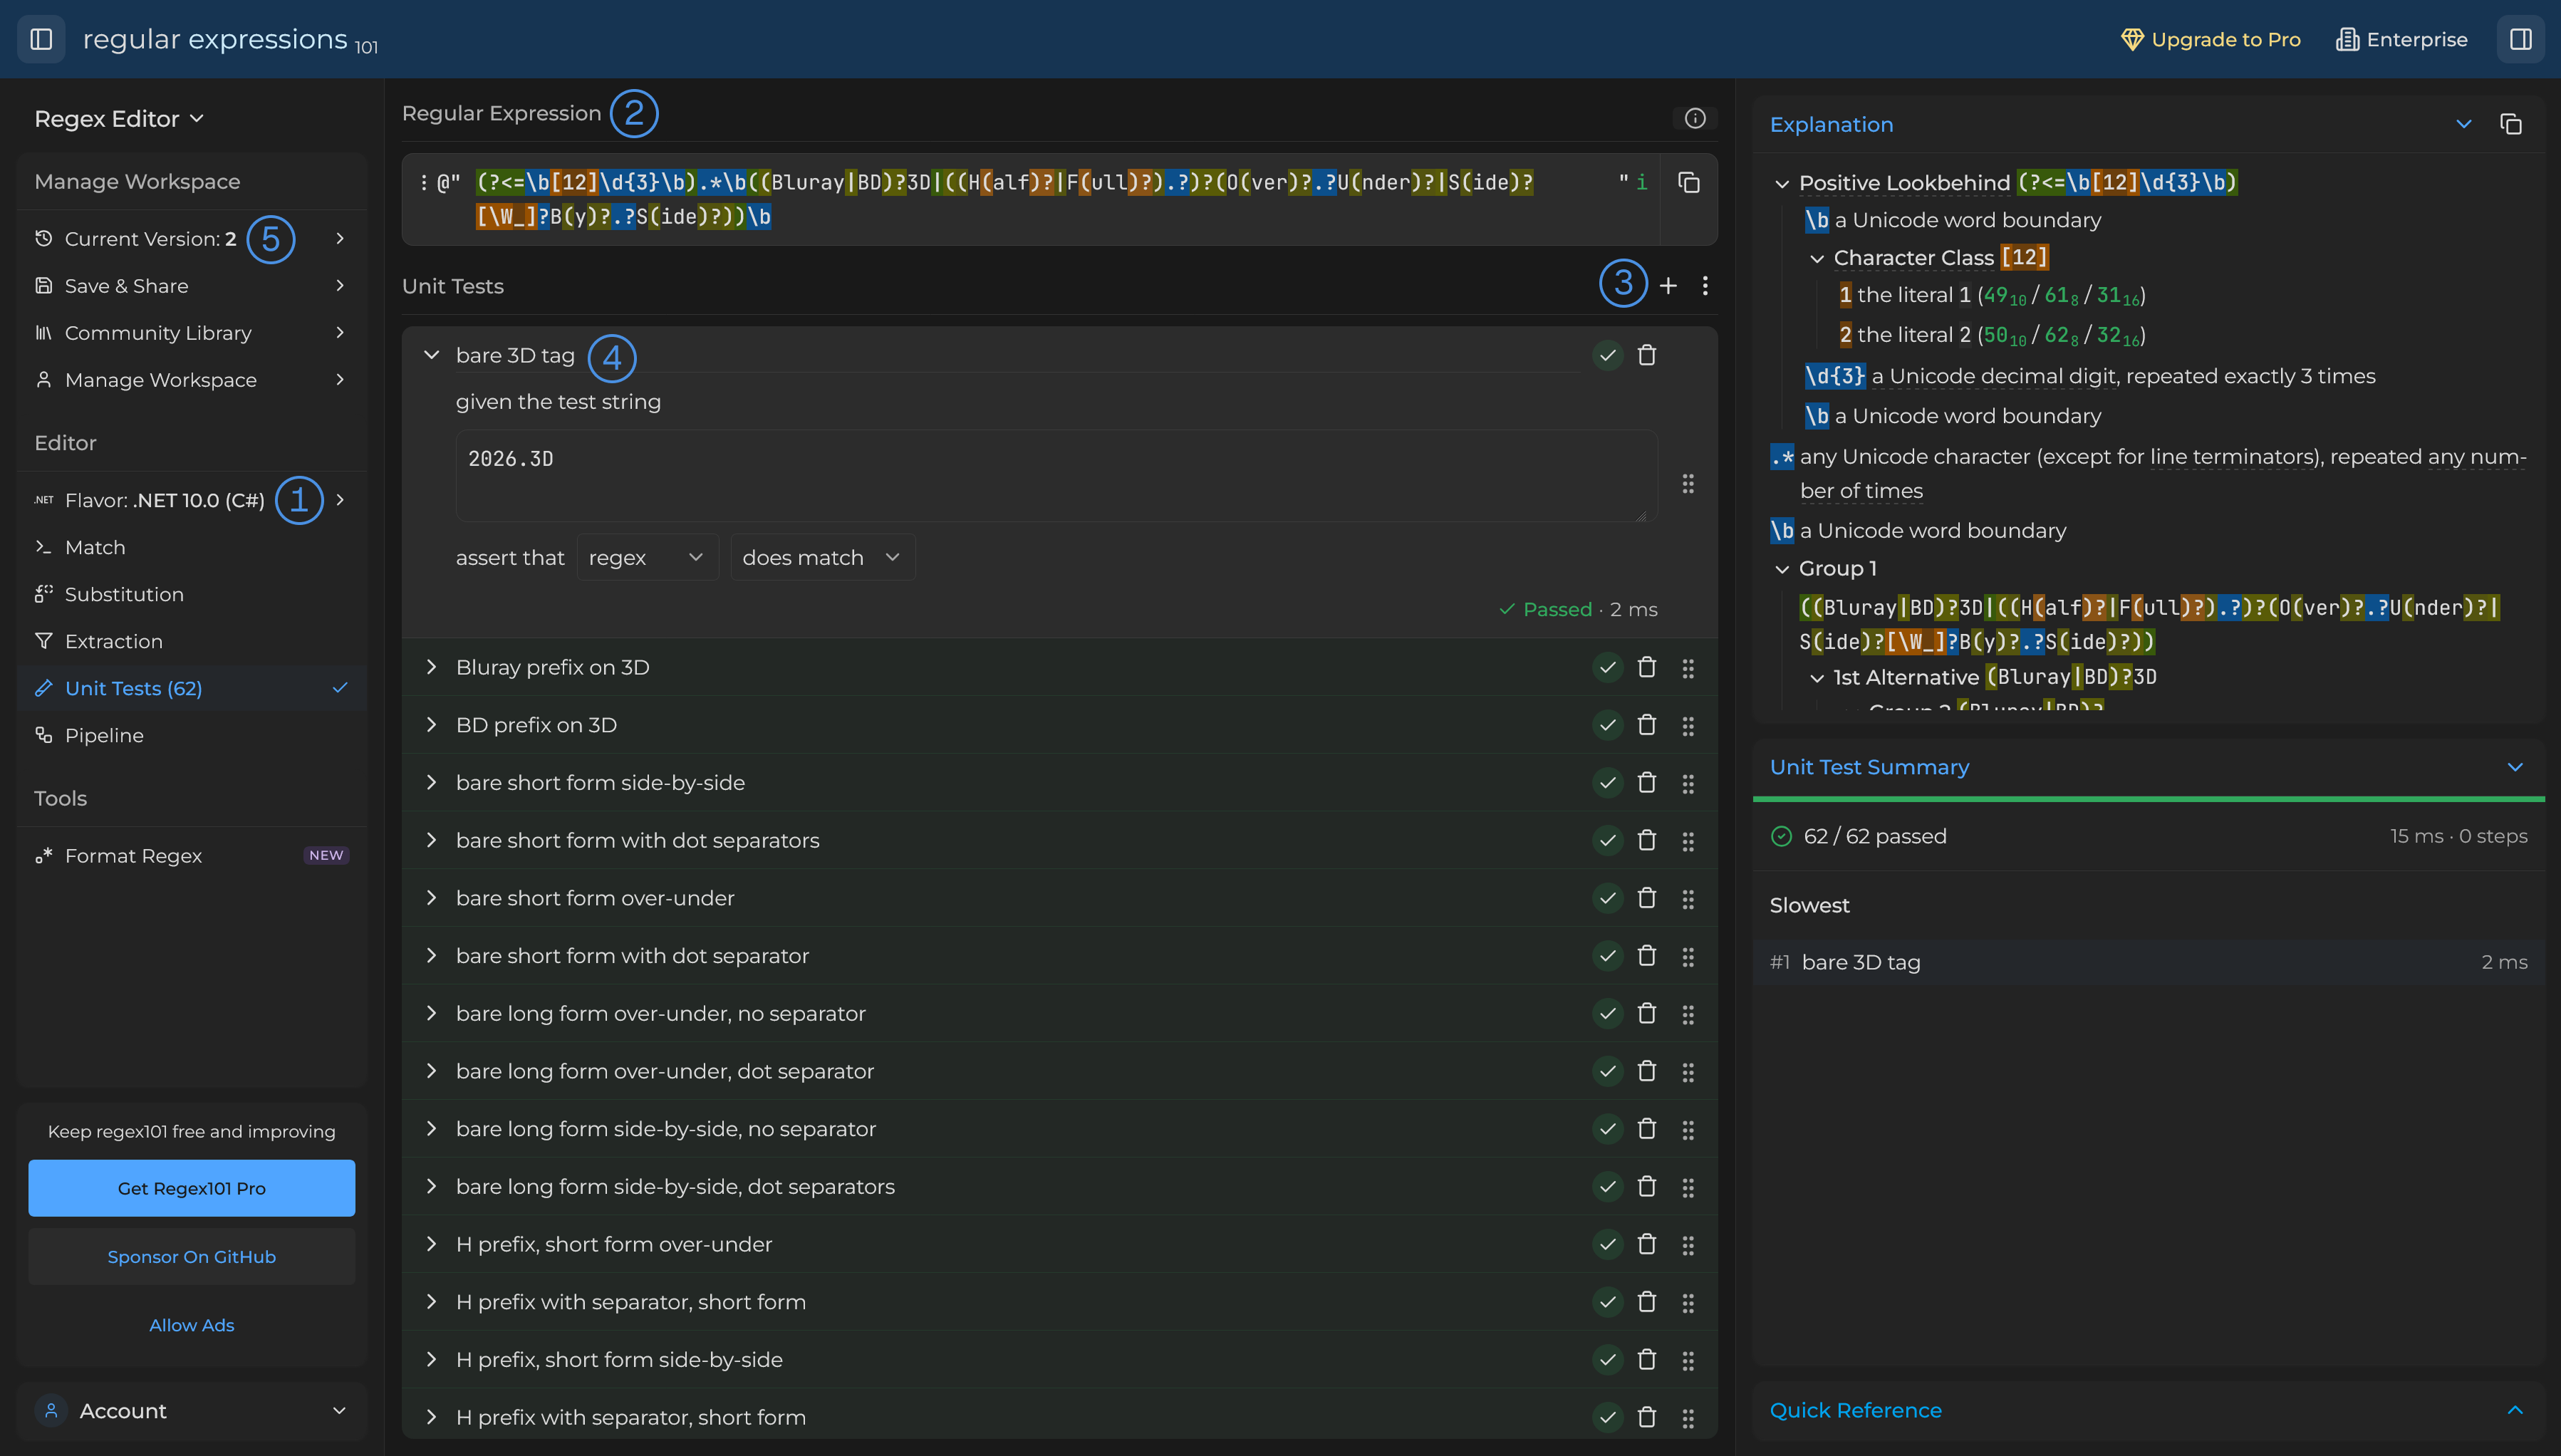
Task: Open the regex delimiter options dots
Action: tap(424, 182)
